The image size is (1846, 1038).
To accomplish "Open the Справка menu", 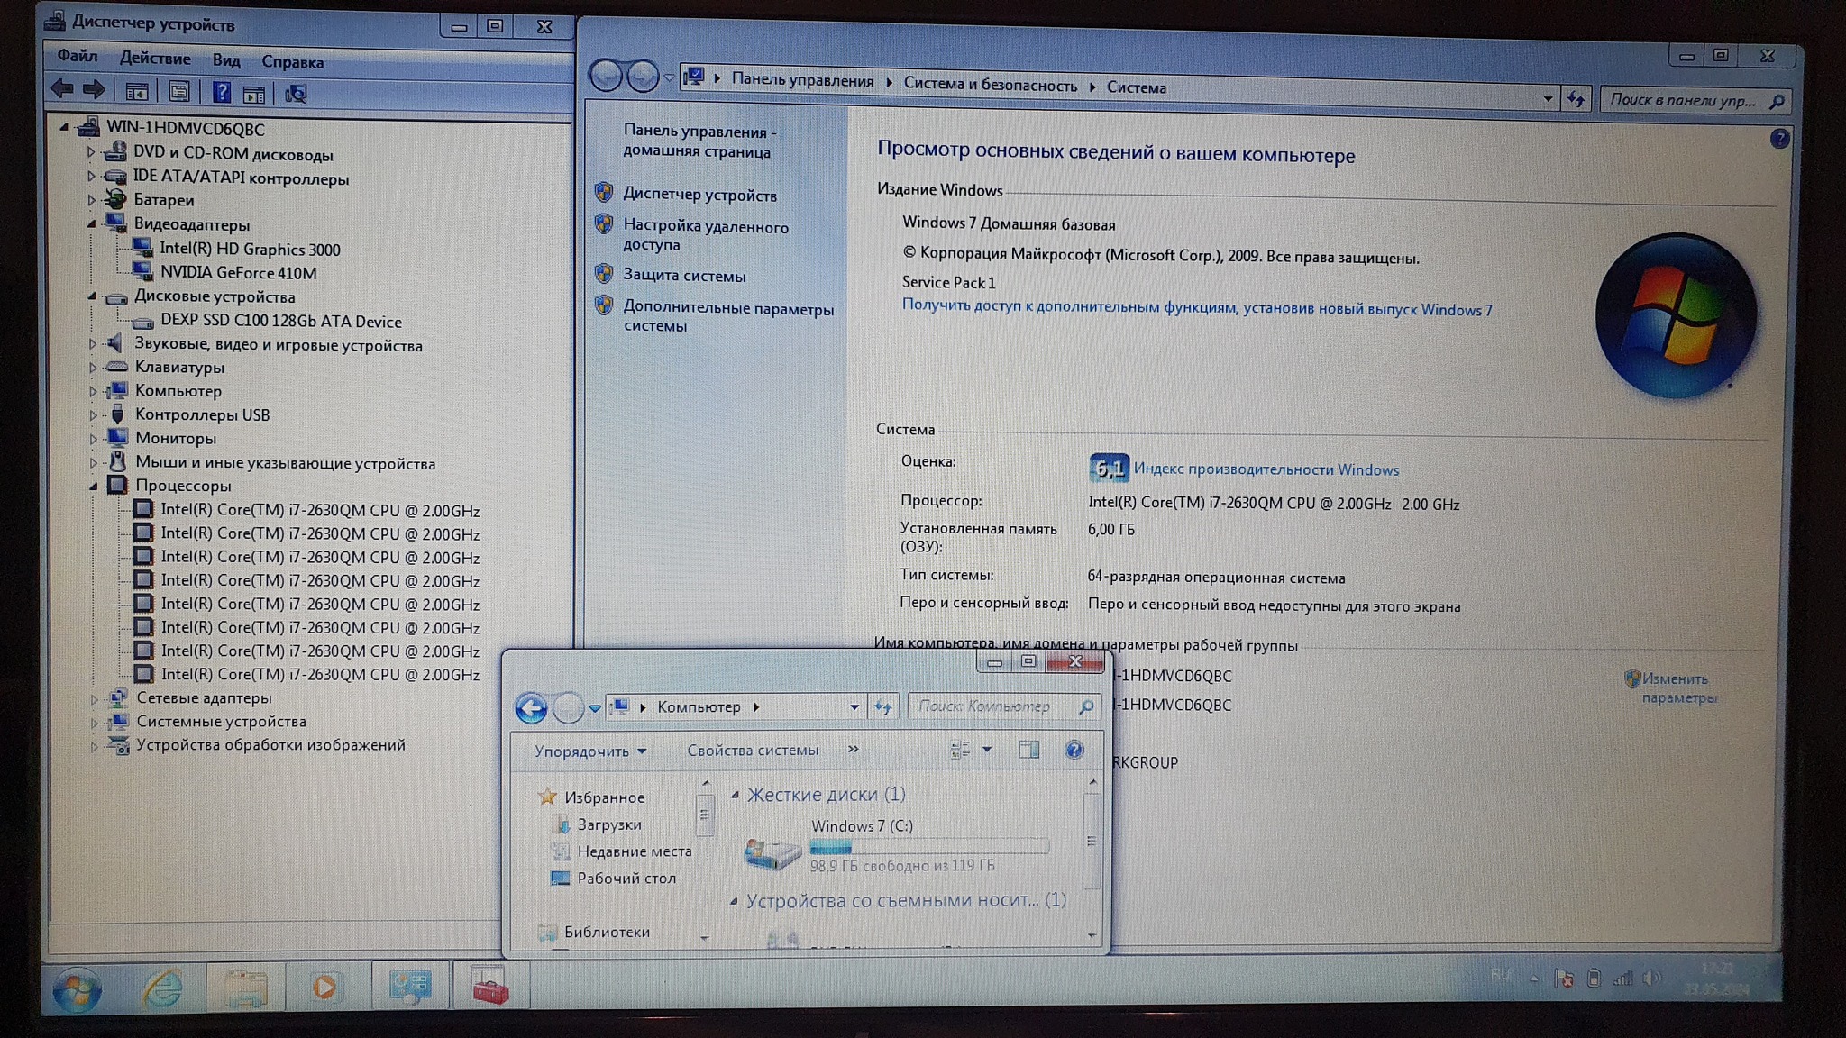I will pos(292,62).
